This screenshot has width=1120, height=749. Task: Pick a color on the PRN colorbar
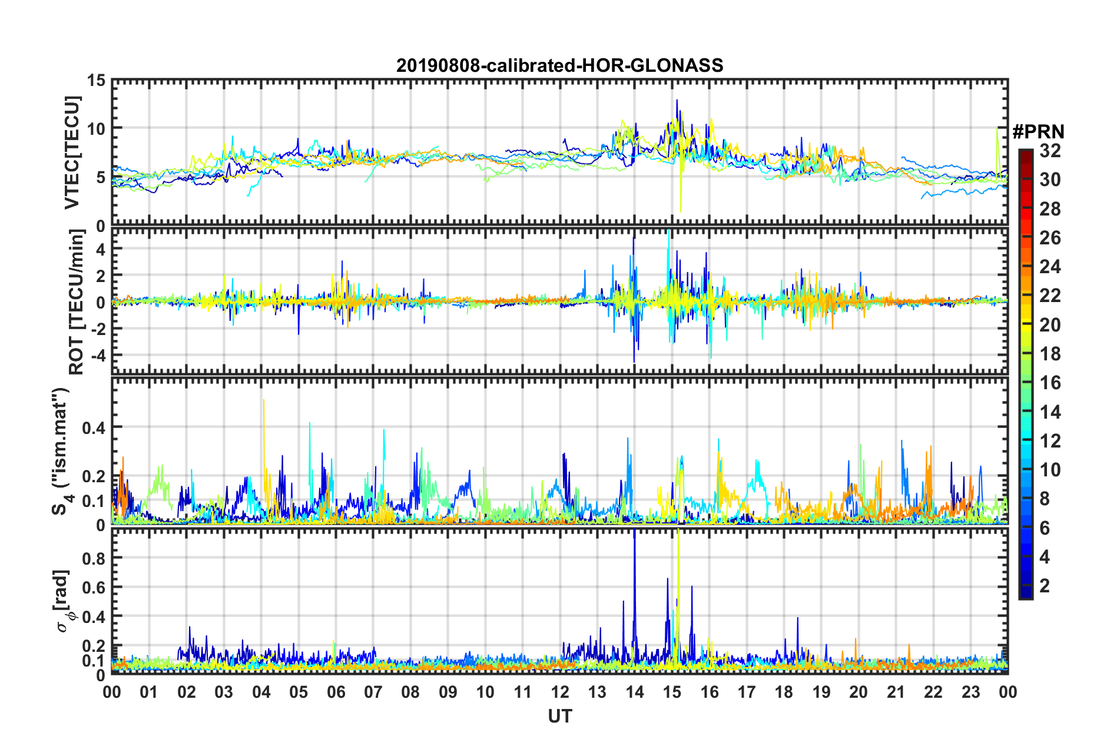point(1025,374)
